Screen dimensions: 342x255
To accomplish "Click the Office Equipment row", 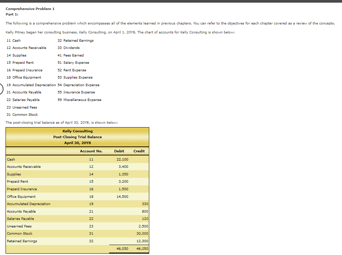I will [41, 196].
